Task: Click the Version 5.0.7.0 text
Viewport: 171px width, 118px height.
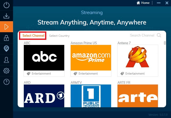Action: [x=158, y=115]
